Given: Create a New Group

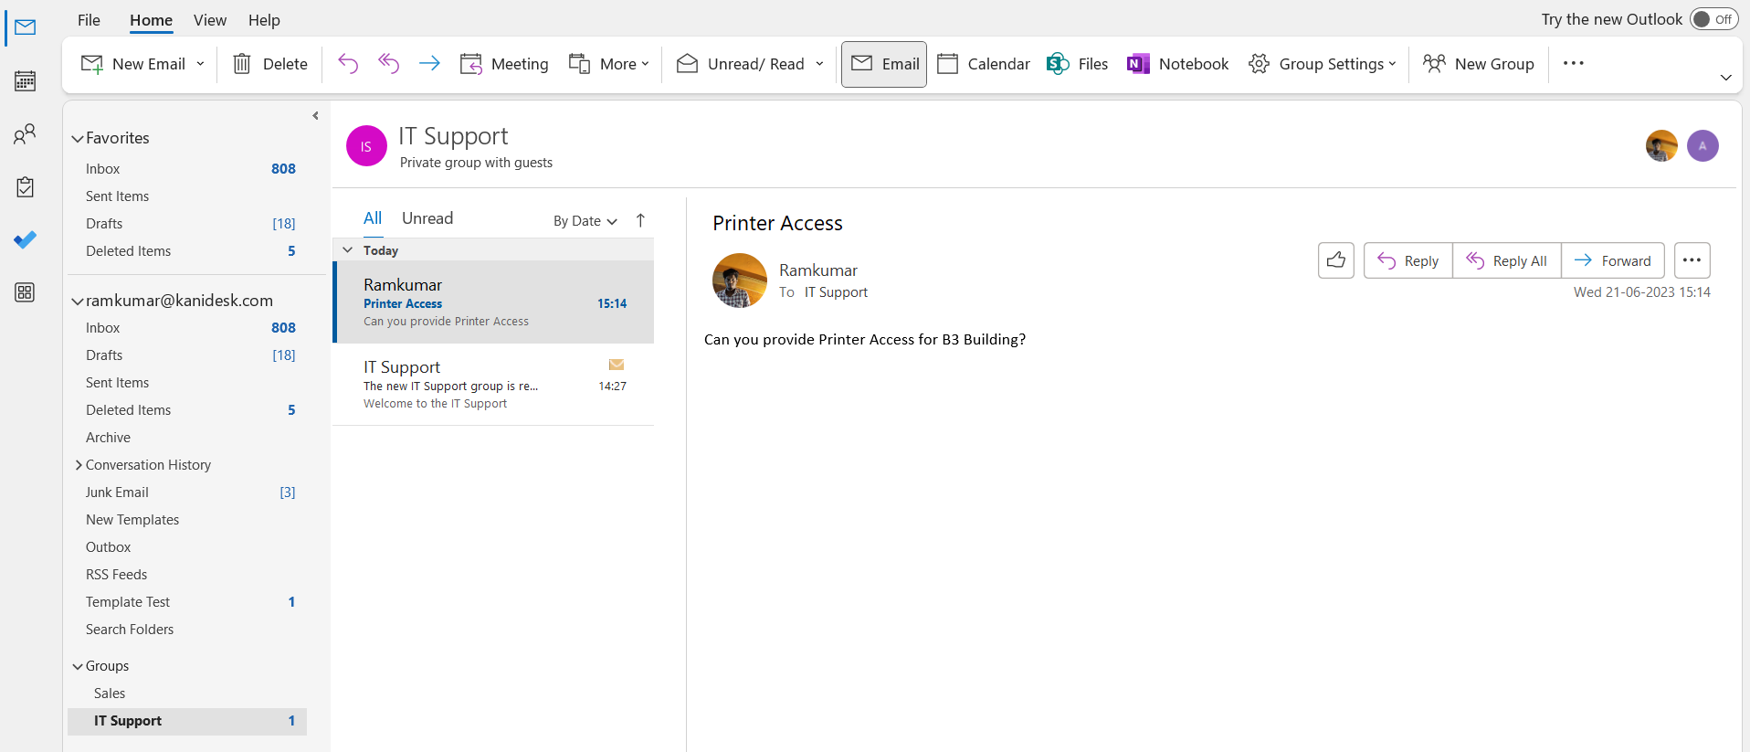Looking at the screenshot, I should [x=1479, y=64].
